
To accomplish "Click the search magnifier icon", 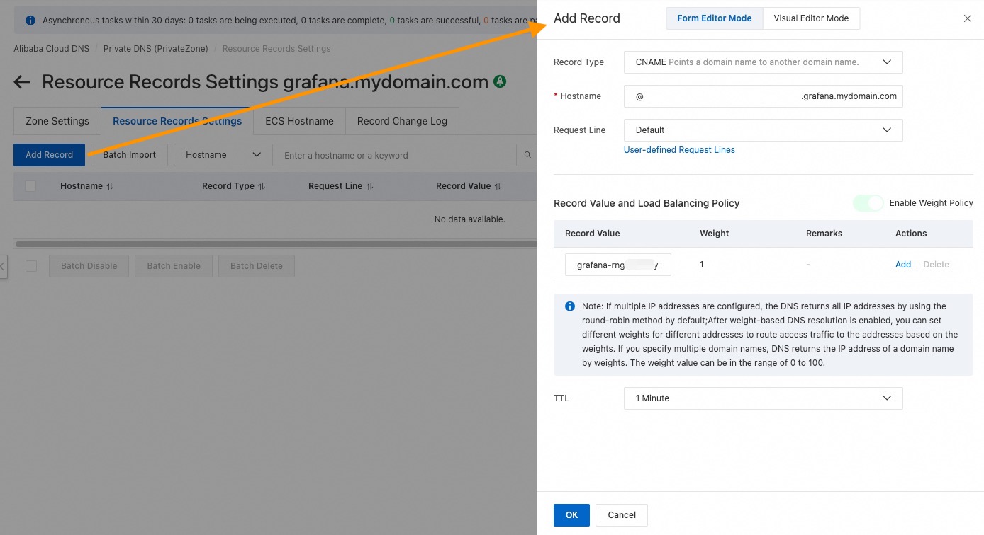I will (527, 155).
